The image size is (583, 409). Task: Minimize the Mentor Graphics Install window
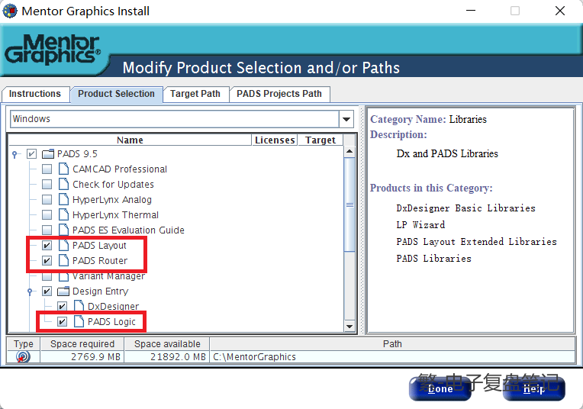tap(471, 11)
